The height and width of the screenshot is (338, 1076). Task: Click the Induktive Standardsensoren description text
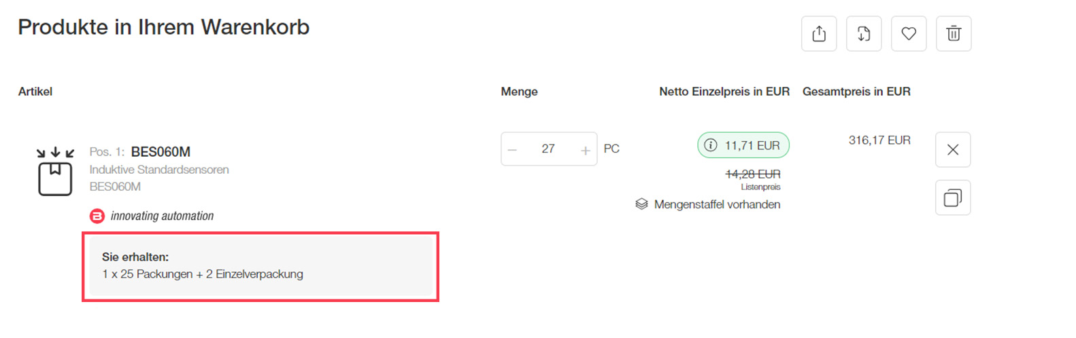click(159, 170)
